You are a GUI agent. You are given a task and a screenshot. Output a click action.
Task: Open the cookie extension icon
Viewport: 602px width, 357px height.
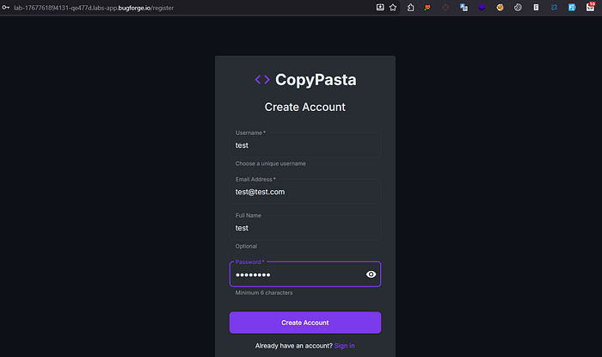(500, 7)
